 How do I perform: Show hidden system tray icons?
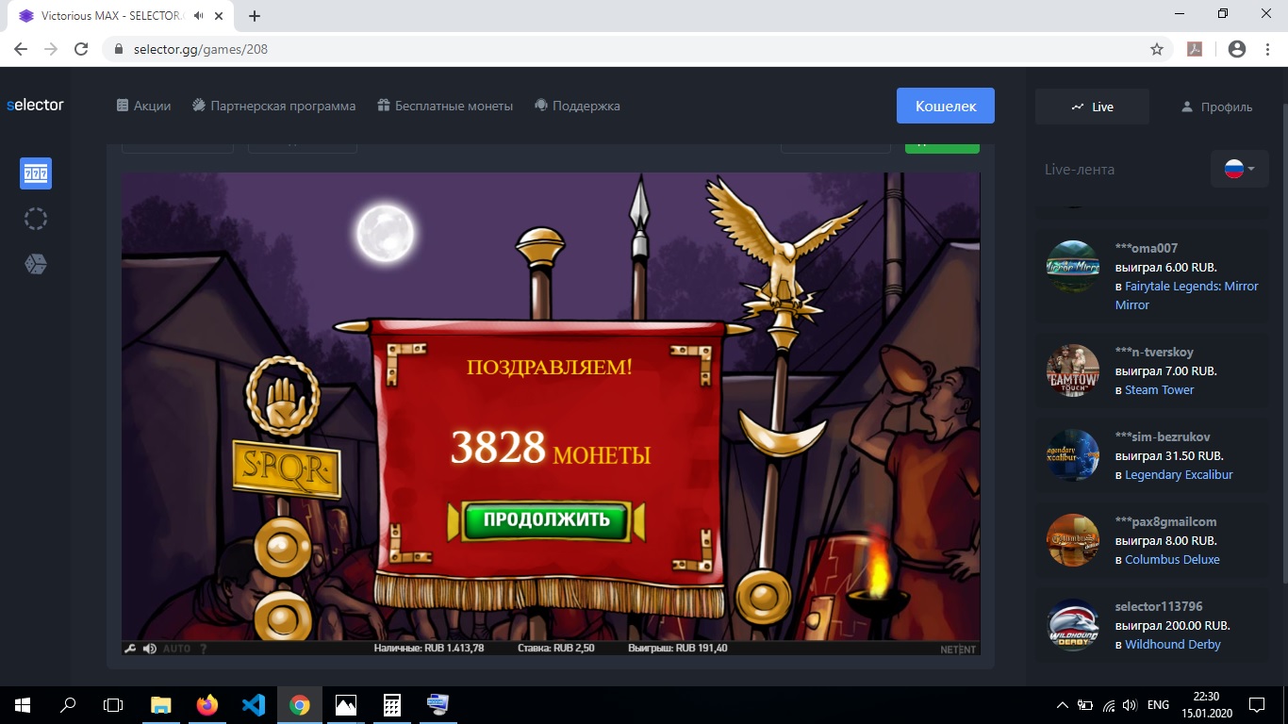click(1063, 704)
